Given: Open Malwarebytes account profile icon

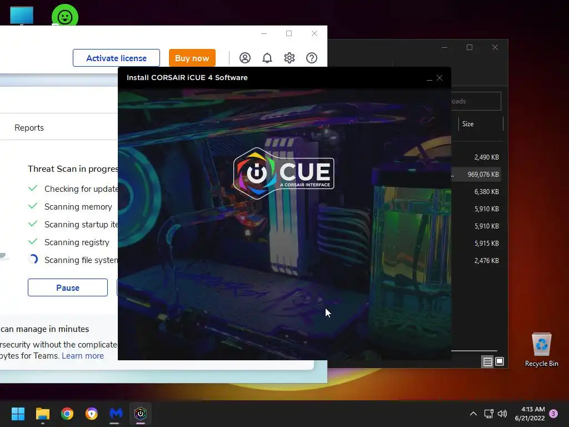Looking at the screenshot, I should click(x=245, y=58).
